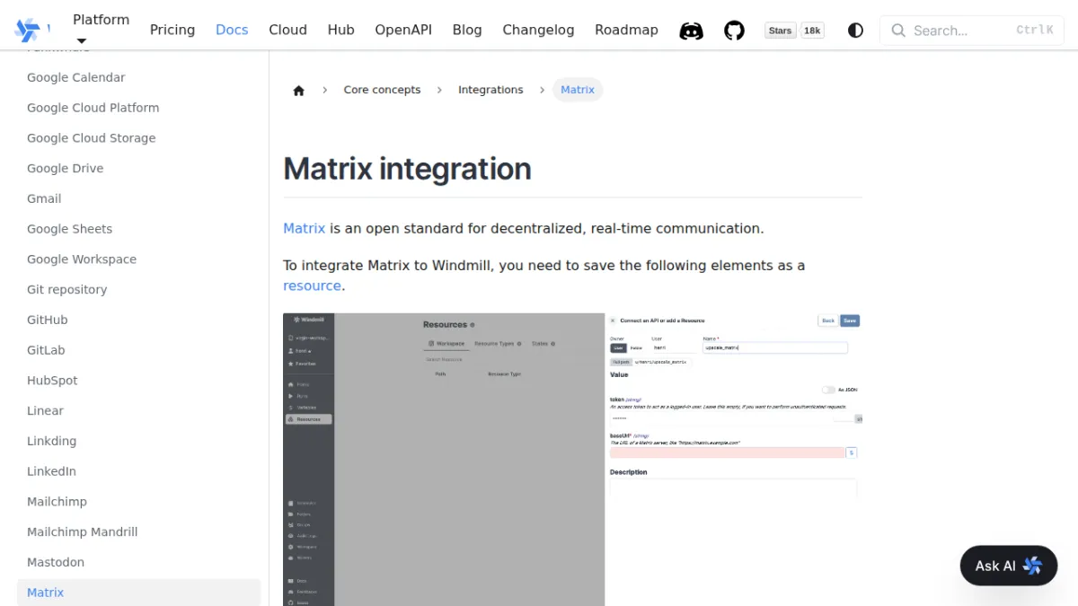Click the Search documentation field
The height and width of the screenshot is (606, 1078).
(x=971, y=31)
